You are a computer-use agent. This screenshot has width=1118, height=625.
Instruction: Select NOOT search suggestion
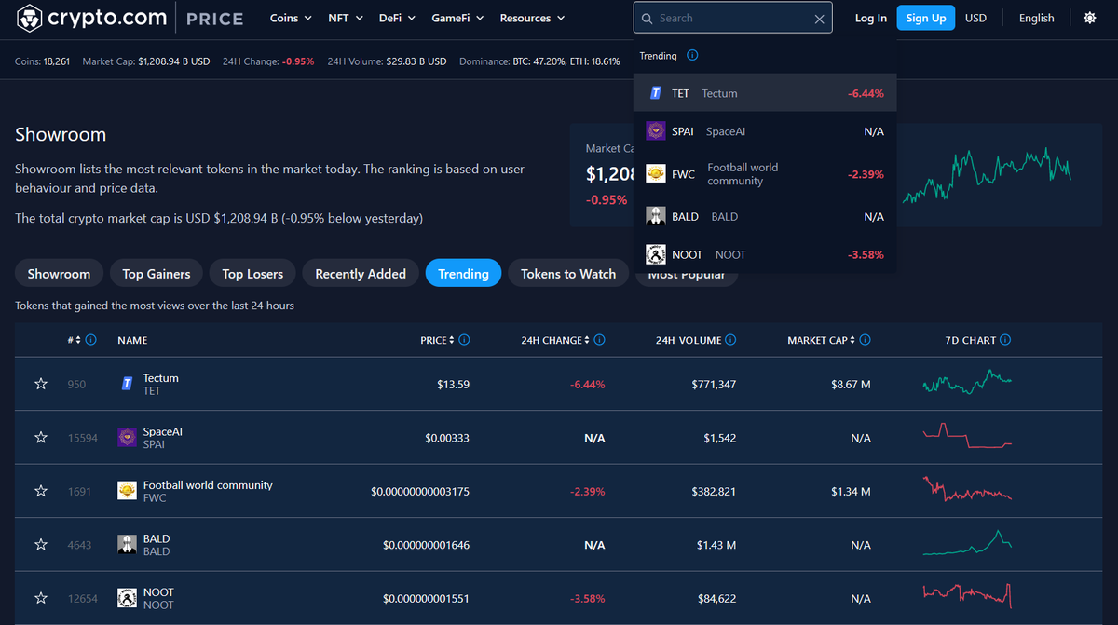(x=765, y=254)
